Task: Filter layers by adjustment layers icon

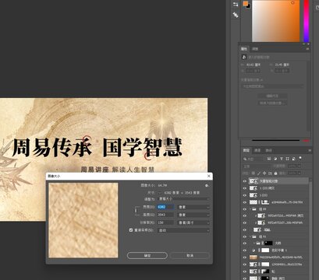Action: (275, 159)
